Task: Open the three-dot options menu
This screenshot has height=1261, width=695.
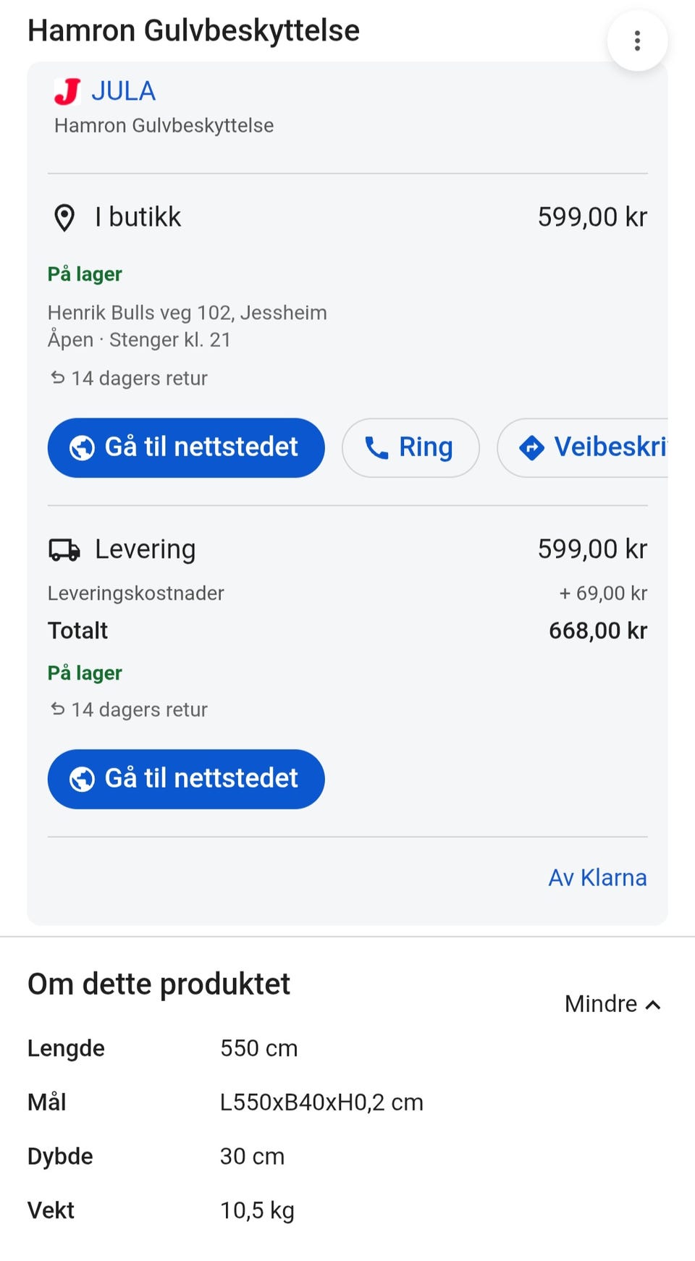Action: pos(637,41)
